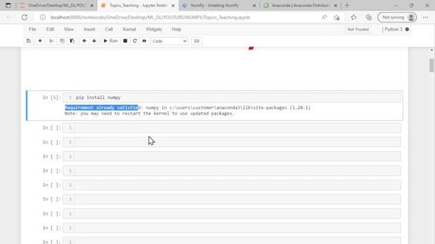This screenshot has height=244, width=435.
Task: Click the page vertical scrollbar thumb
Action: [432, 66]
